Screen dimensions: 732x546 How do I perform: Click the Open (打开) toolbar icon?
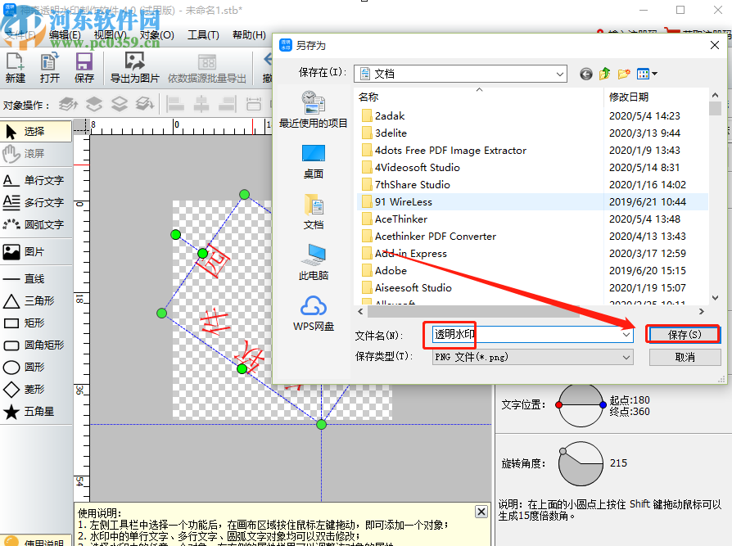(x=49, y=67)
